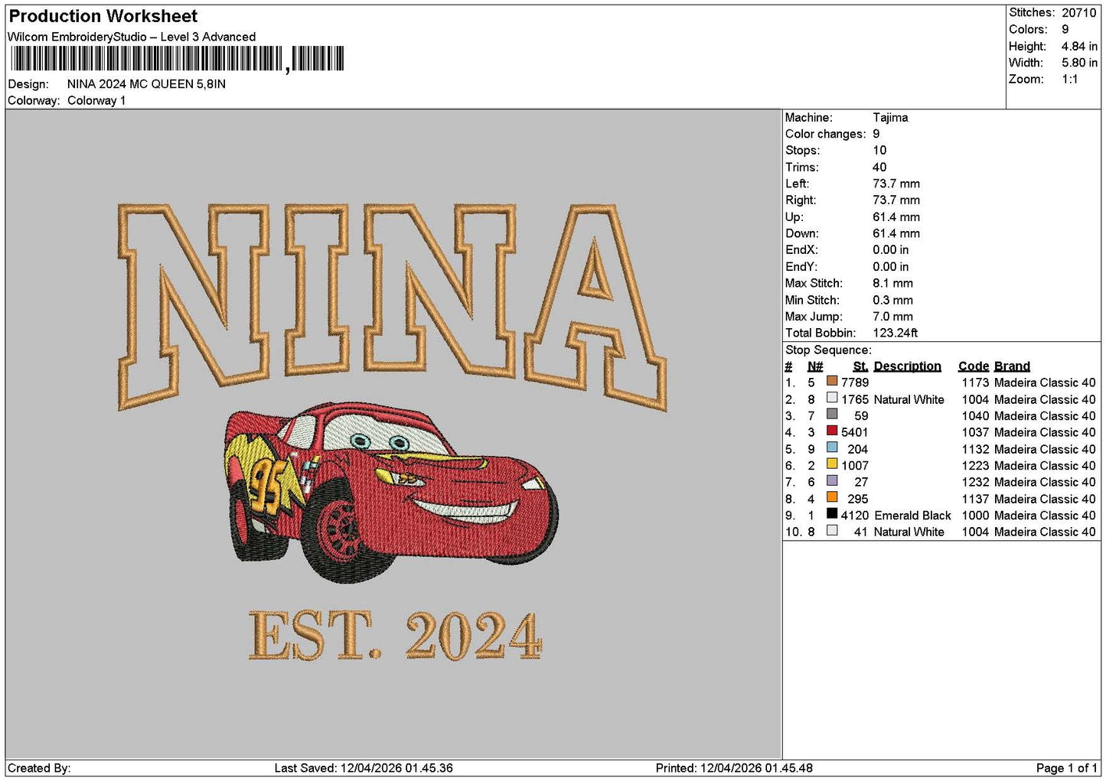Click the Stitches value 20710
The image size is (1106, 781).
[x=1078, y=13]
